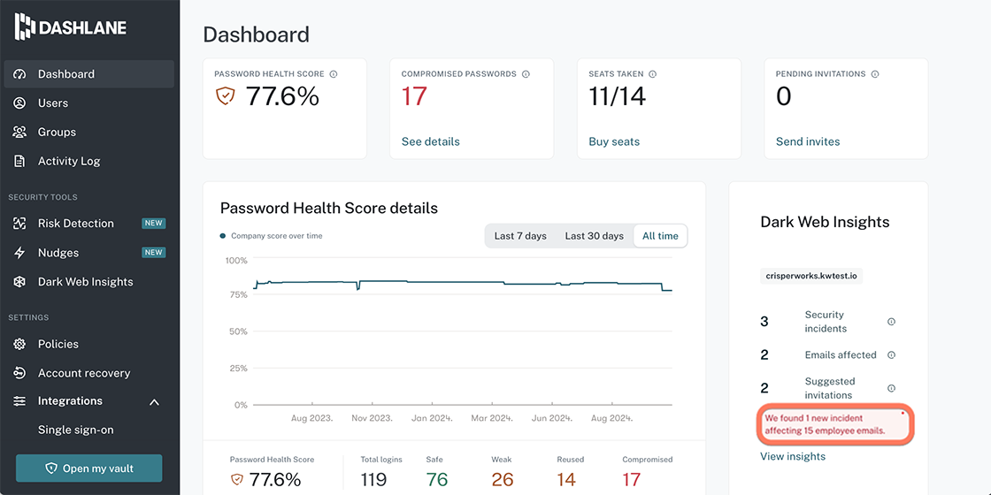Click info icon next to Pending Invitations
This screenshot has width=991, height=495.
pos(875,74)
